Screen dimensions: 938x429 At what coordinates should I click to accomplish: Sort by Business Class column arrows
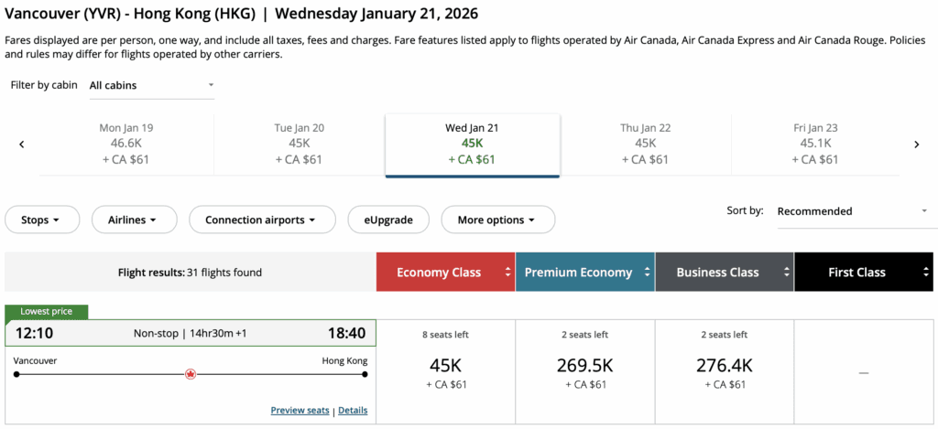point(787,273)
